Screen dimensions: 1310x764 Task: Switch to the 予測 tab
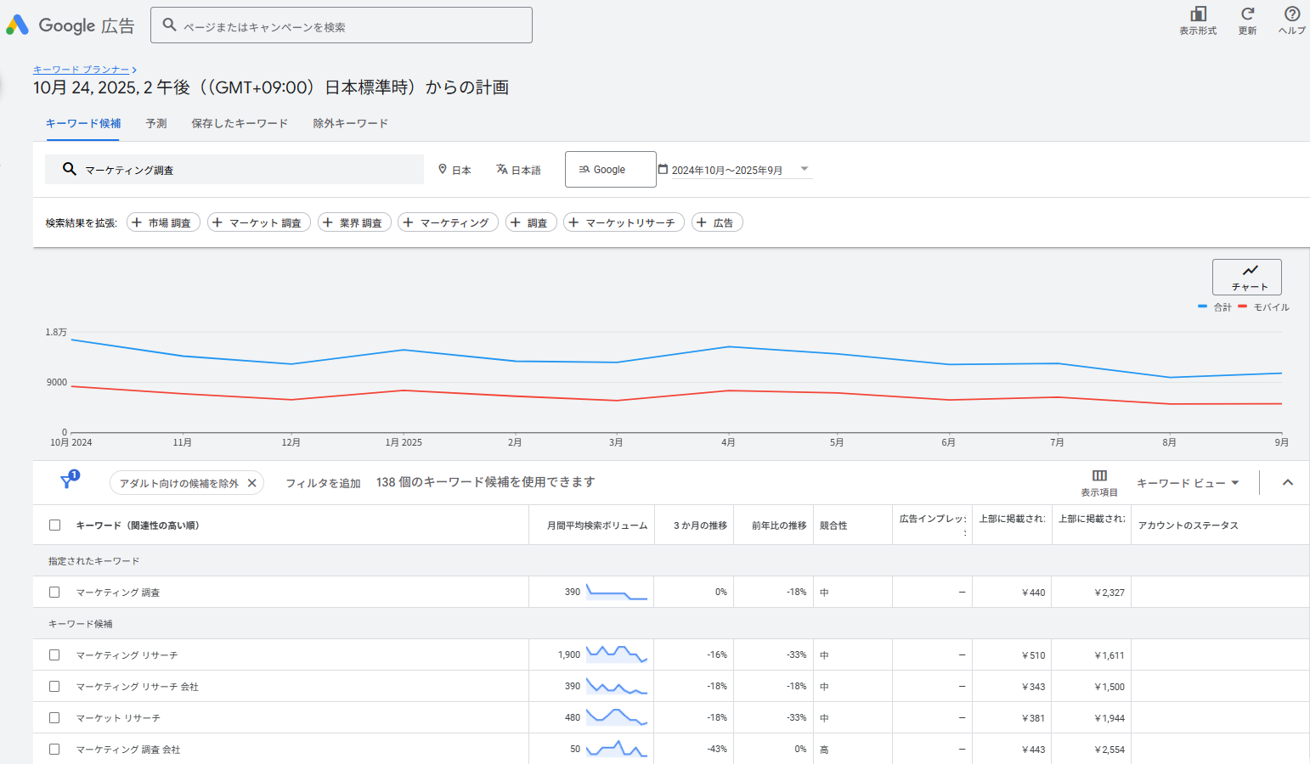pyautogui.click(x=156, y=124)
